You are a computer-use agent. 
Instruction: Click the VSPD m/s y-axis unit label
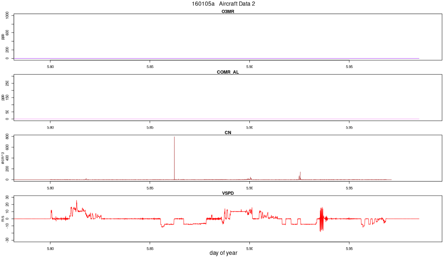click(3, 219)
